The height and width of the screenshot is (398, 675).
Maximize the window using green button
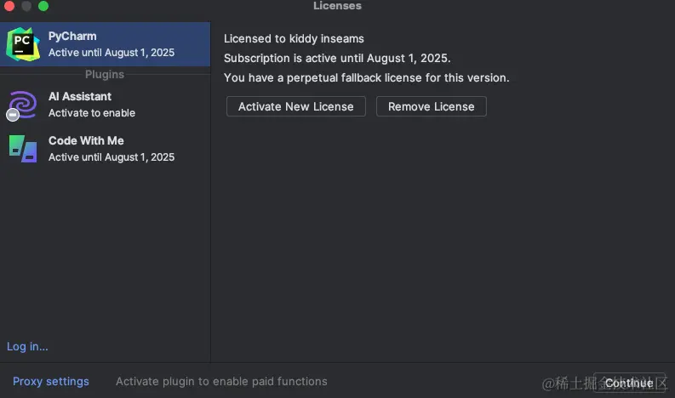[x=43, y=6]
